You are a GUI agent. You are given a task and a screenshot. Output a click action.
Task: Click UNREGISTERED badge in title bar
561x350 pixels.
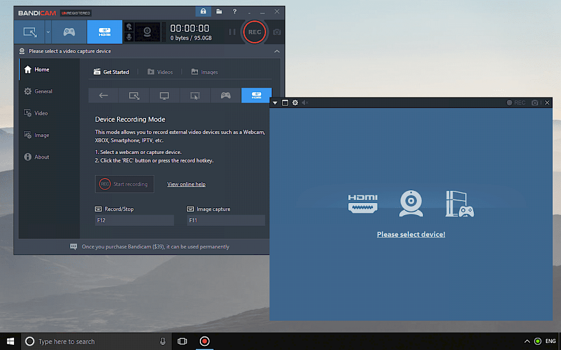pyautogui.click(x=76, y=13)
